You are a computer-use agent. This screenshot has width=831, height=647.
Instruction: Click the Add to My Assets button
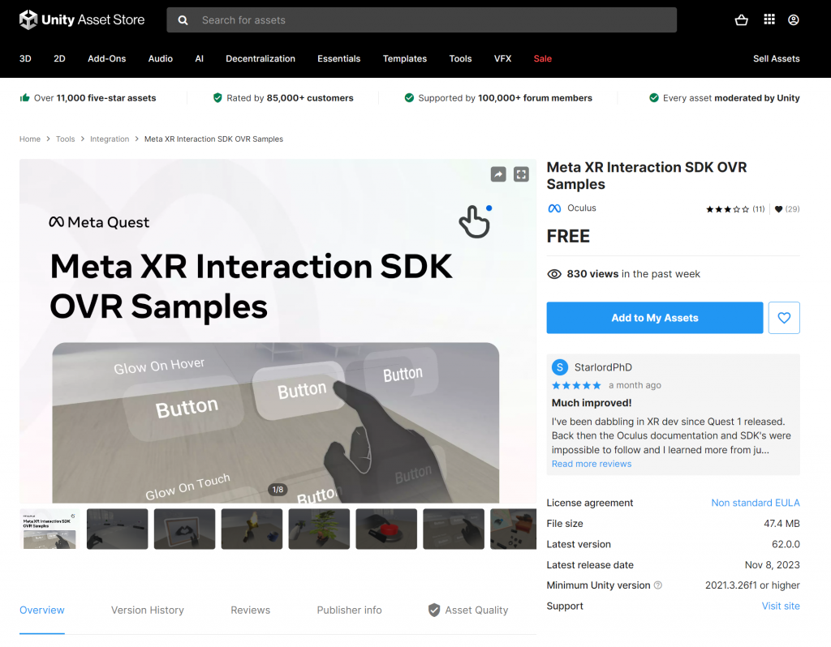(654, 317)
